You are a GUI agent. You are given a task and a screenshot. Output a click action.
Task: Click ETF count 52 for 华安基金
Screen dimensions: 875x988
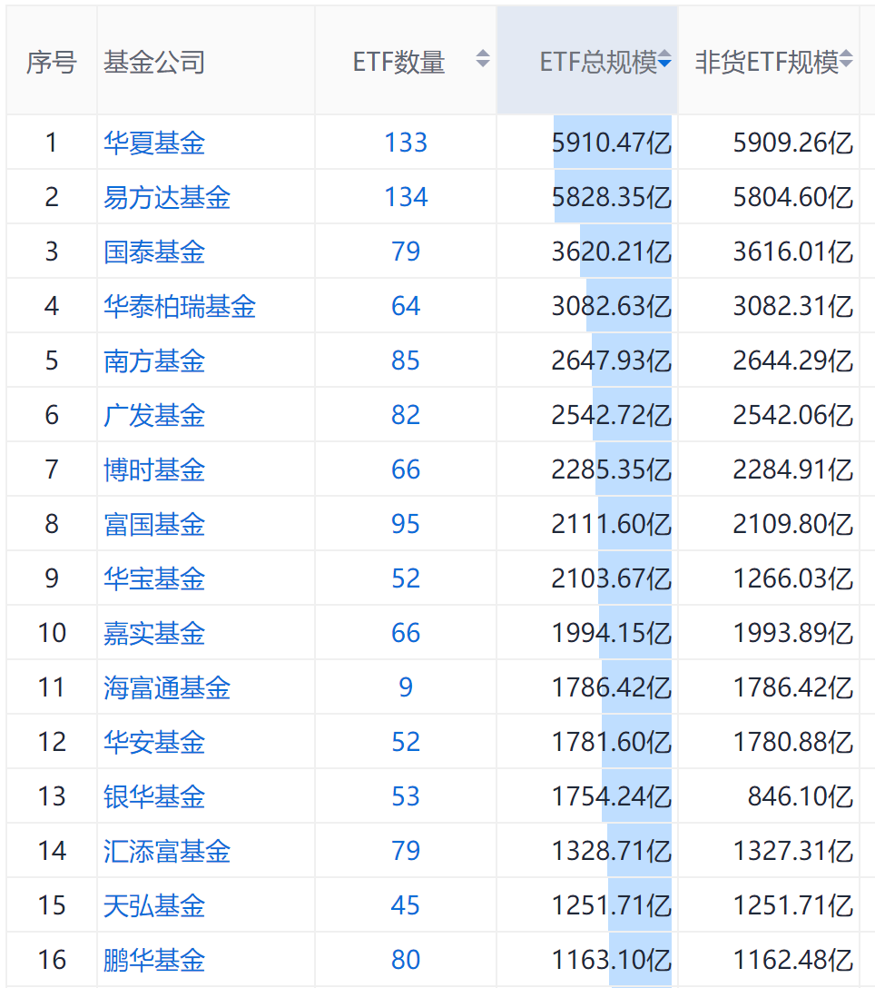(x=406, y=742)
